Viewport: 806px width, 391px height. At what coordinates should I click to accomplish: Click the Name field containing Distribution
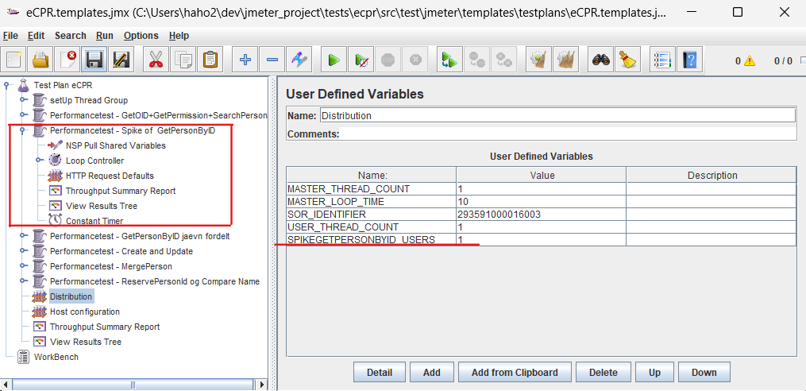(x=557, y=115)
